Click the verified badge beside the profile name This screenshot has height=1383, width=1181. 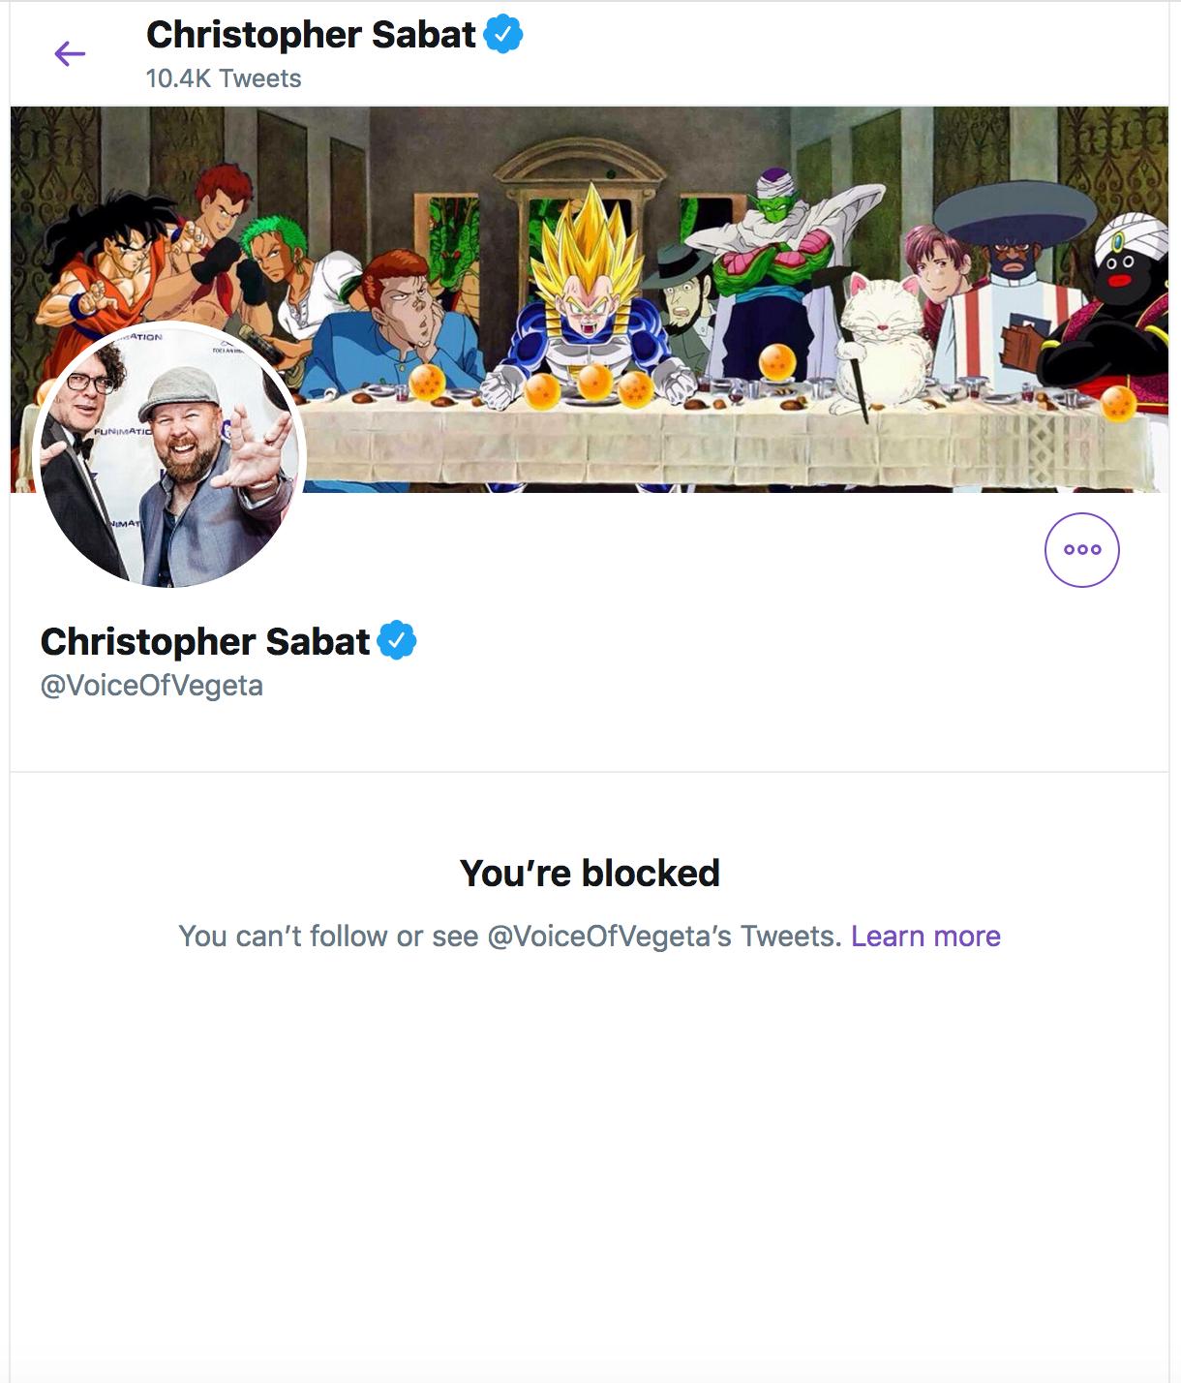pyautogui.click(x=397, y=640)
